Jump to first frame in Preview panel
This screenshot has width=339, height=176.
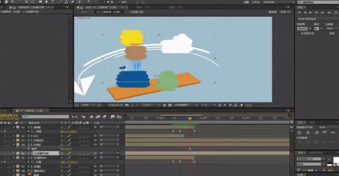pos(299,13)
